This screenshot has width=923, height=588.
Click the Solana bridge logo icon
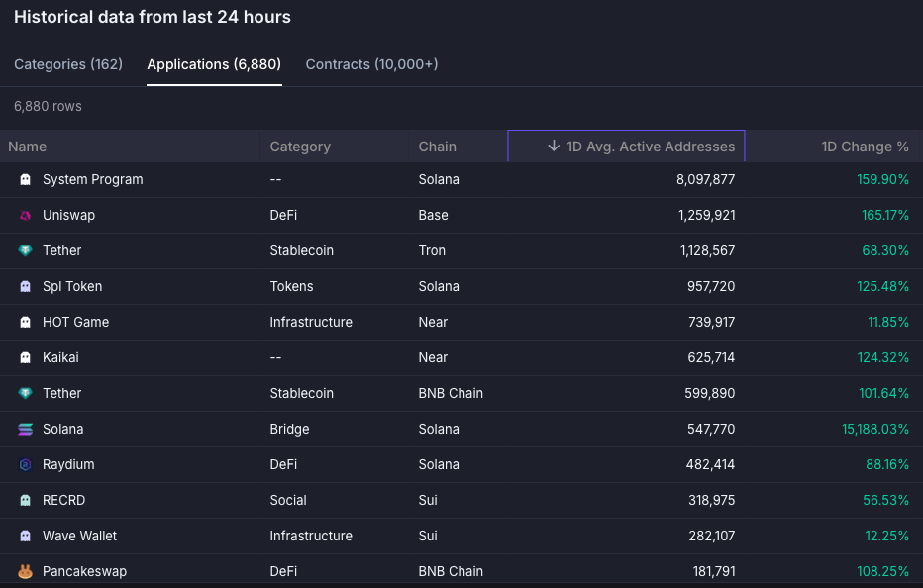tap(25, 429)
